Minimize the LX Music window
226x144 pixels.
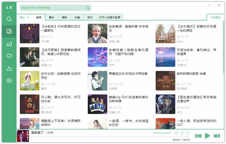pos(209,5)
